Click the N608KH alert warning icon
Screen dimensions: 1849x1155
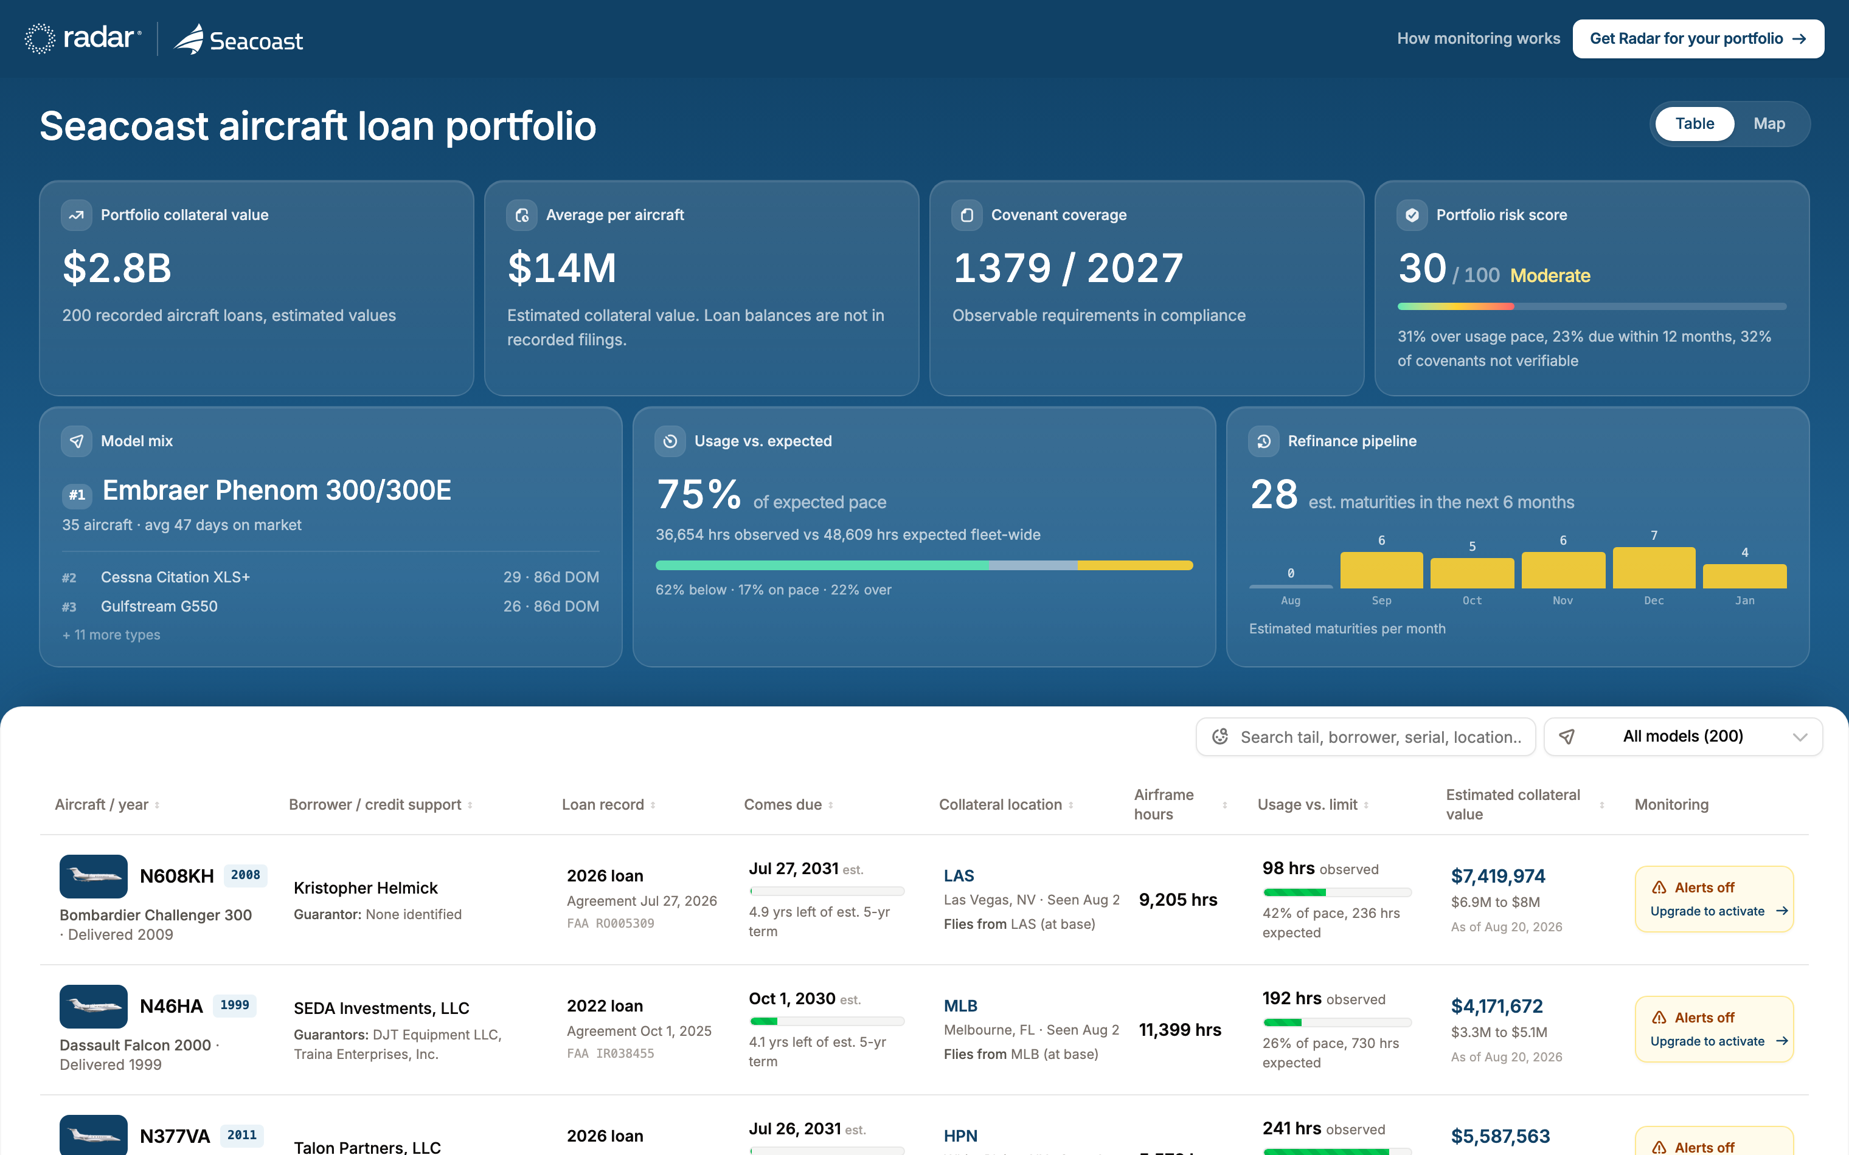[1659, 888]
